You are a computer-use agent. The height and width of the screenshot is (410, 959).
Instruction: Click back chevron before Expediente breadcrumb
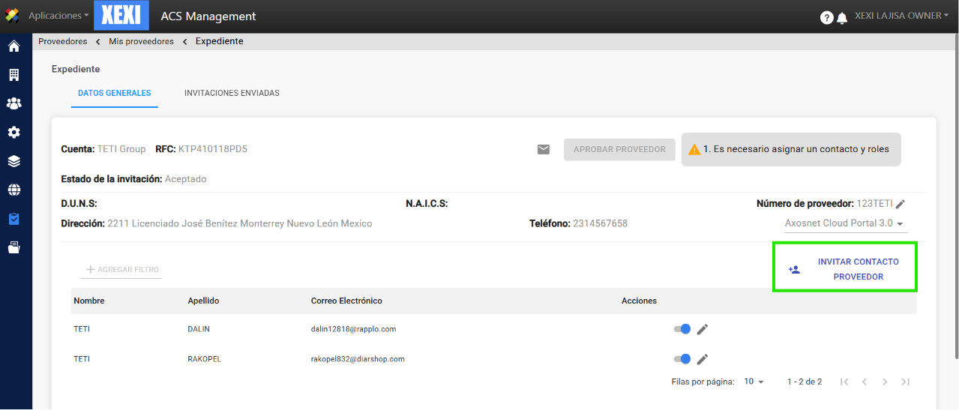[x=185, y=41]
